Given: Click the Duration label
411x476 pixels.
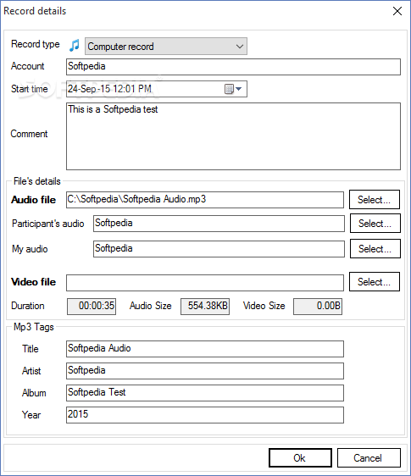Looking at the screenshot, I should point(28,306).
